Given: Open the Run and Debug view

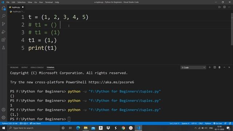Looking at the screenshot, I should (4, 32).
